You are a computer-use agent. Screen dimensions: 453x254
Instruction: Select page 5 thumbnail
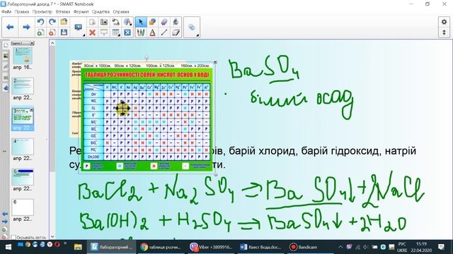[x=23, y=177]
